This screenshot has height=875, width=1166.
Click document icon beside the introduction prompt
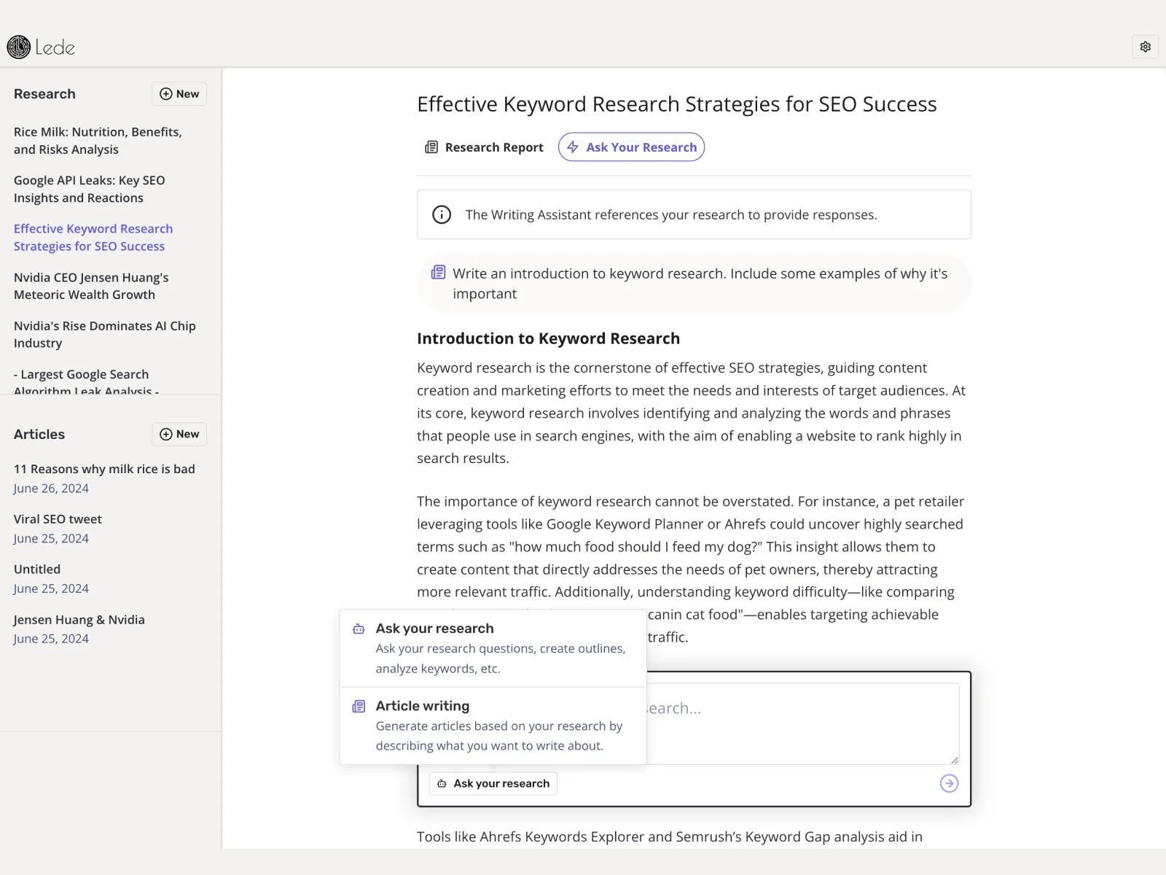click(438, 273)
